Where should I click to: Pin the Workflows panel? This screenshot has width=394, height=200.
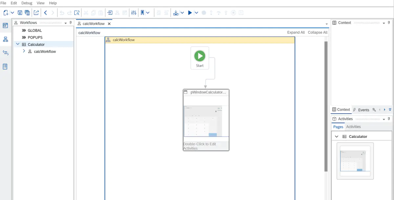pyautogui.click(x=71, y=23)
